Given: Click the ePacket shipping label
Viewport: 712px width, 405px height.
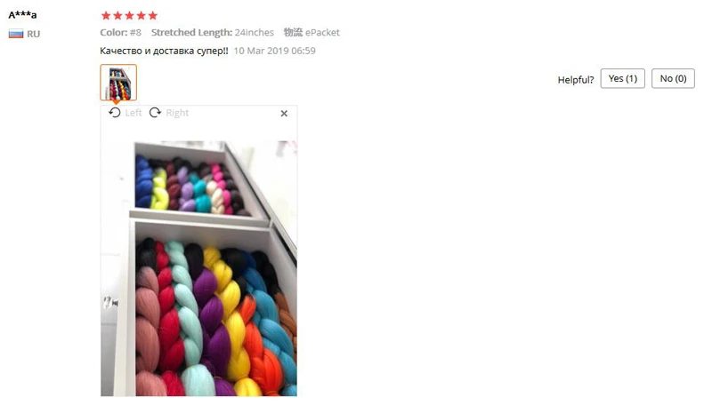Looking at the screenshot, I should (322, 33).
